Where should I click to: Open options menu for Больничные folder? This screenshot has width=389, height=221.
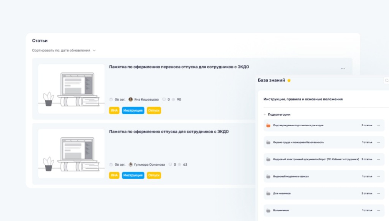pos(378,210)
